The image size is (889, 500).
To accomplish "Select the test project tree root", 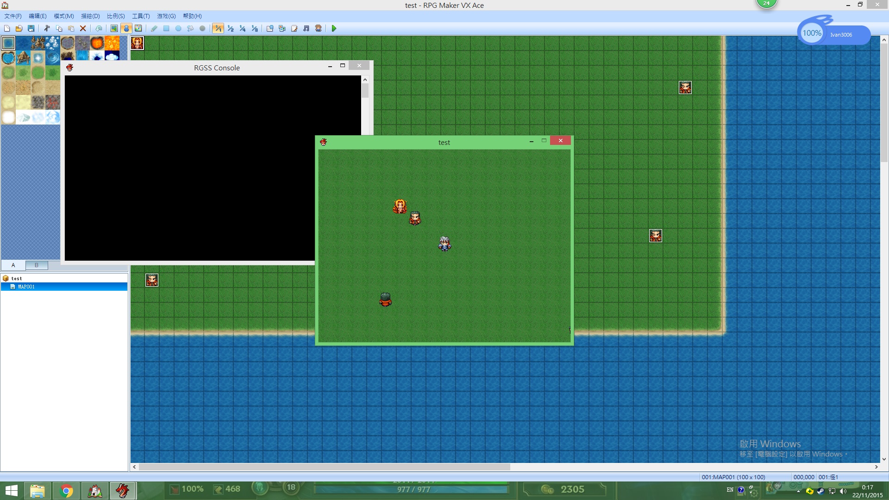I will point(17,278).
